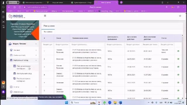Viewport: 187px width, 105px height.
Task: Toggle eye icon for menu row 6
Action: pyautogui.click(x=178, y=90)
